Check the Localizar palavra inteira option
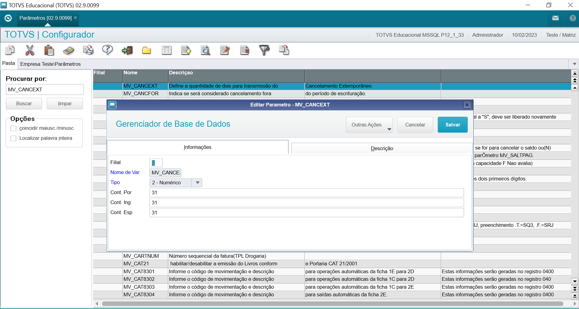Image resolution: width=579 pixels, height=309 pixels. pos(13,138)
